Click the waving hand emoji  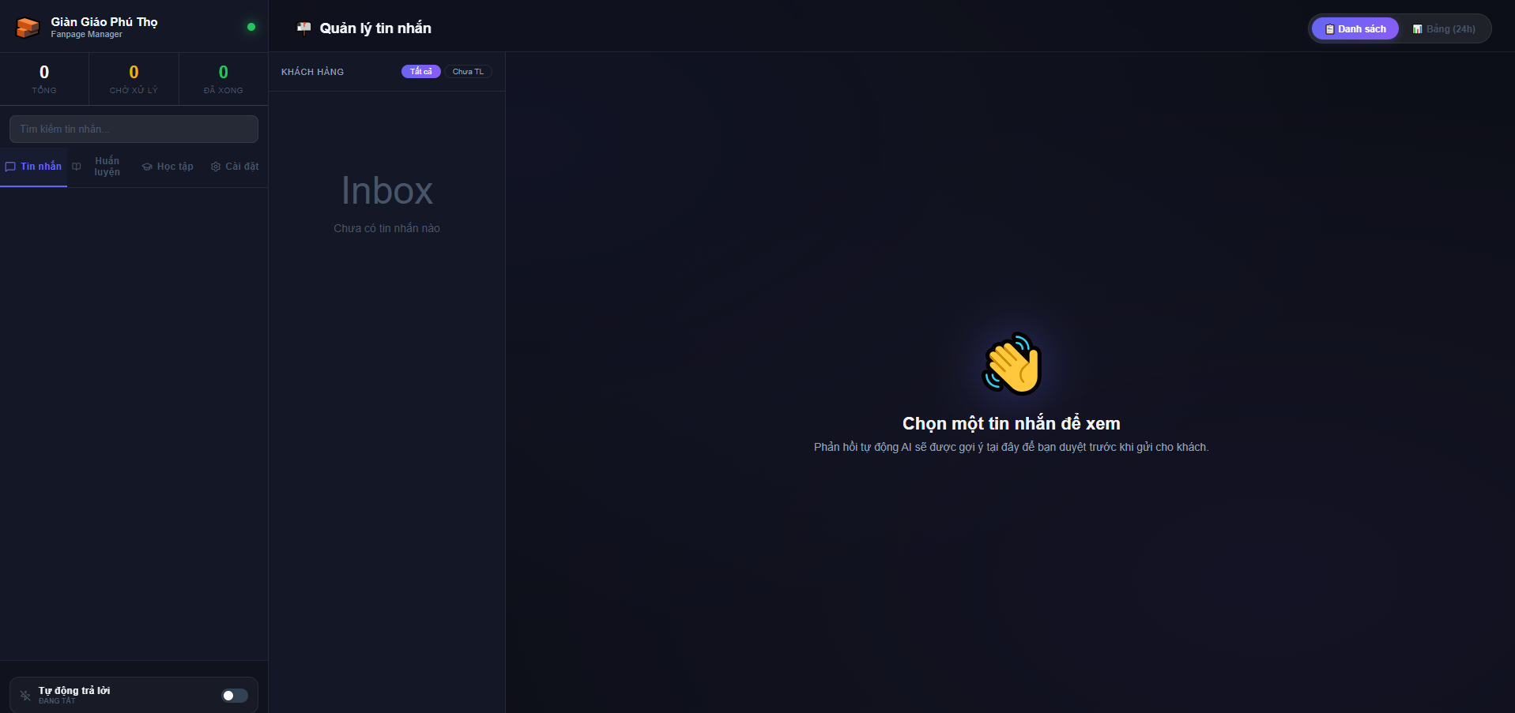point(1012,364)
